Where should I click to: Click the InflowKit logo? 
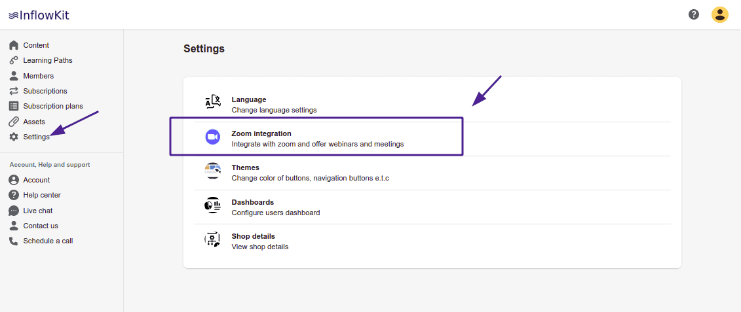pyautogui.click(x=39, y=14)
